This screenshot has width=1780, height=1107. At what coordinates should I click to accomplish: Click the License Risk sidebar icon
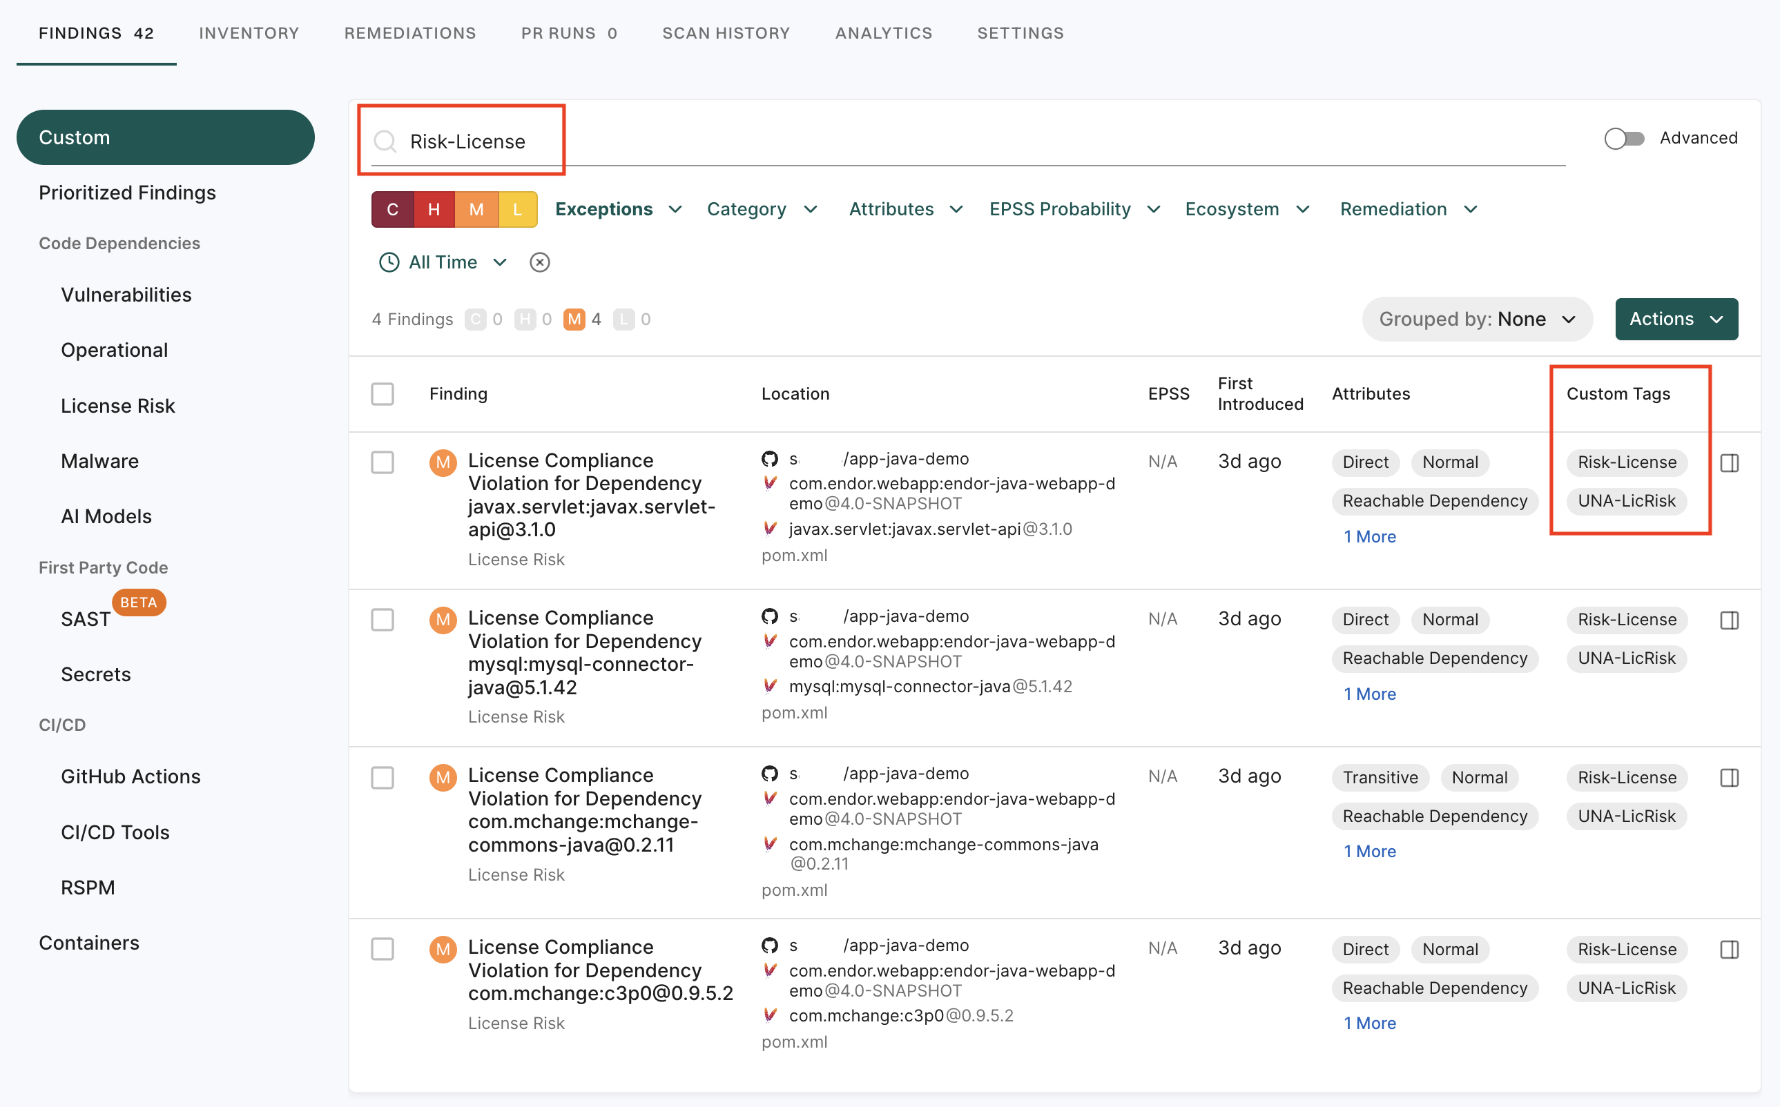(x=117, y=404)
